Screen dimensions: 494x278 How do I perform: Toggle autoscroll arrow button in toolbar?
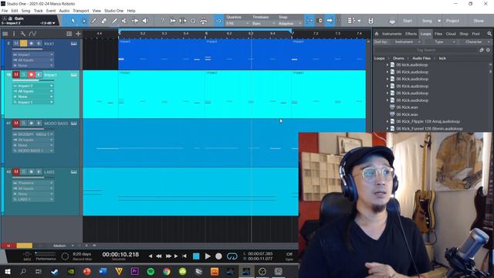click(x=330, y=21)
